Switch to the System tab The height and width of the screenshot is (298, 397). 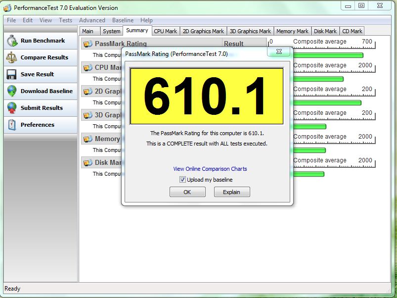pos(111,31)
